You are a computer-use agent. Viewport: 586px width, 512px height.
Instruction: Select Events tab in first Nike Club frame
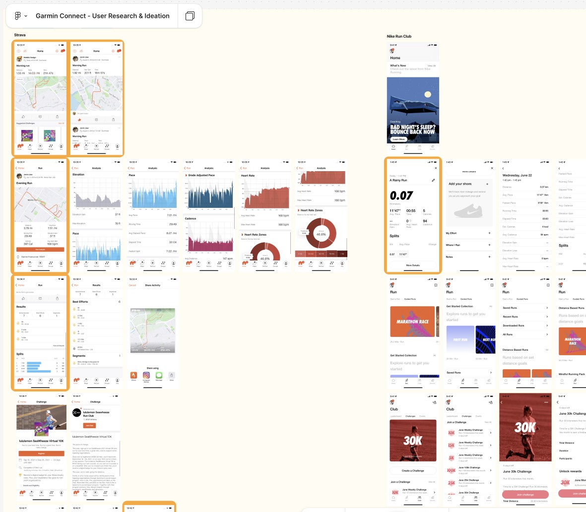(x=422, y=416)
